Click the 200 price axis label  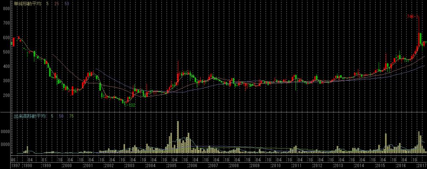[6, 95]
